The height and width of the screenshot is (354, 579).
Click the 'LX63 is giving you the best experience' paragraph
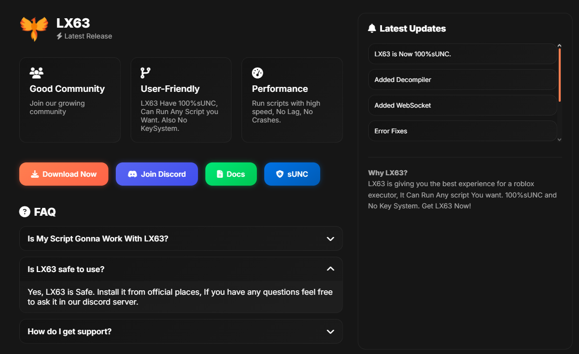tap(462, 195)
